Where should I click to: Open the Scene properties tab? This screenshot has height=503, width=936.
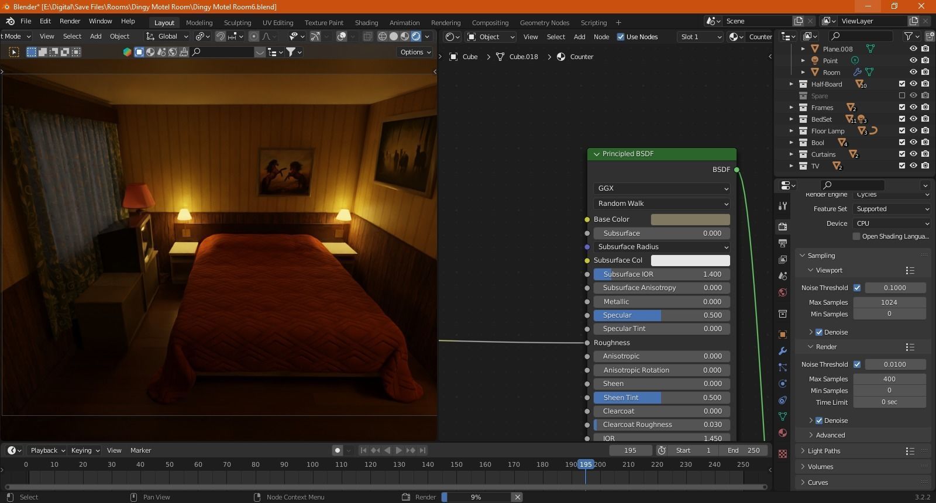click(x=783, y=275)
